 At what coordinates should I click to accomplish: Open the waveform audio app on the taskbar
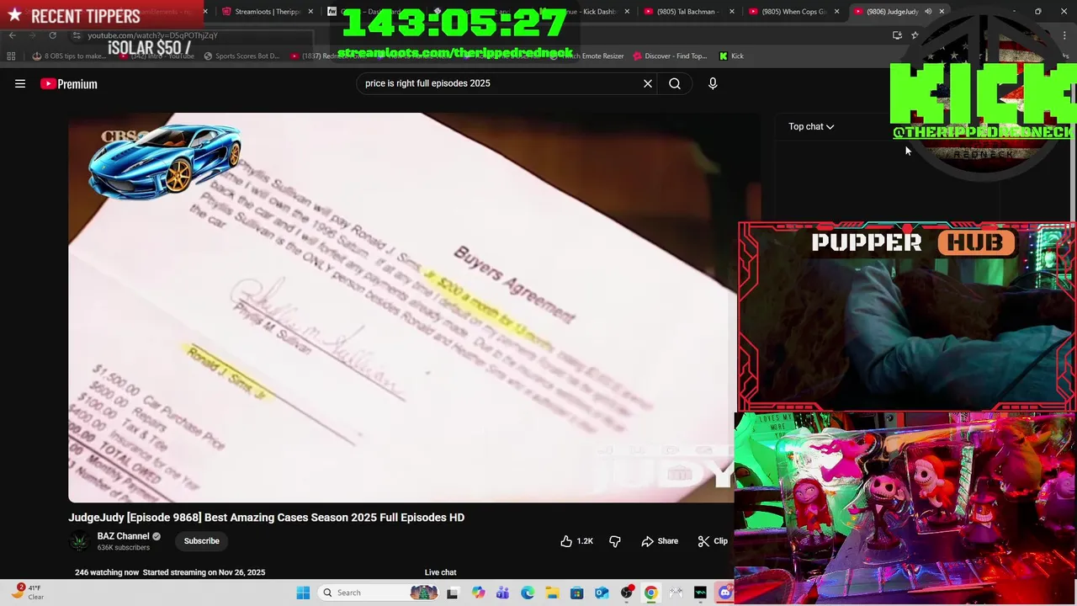(700, 593)
